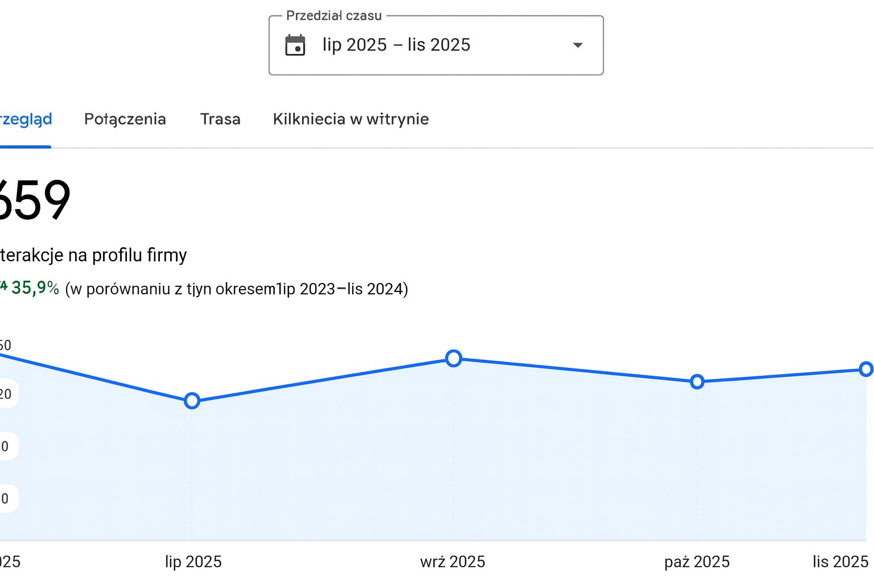Switch to the Przegląd tab

[25, 120]
